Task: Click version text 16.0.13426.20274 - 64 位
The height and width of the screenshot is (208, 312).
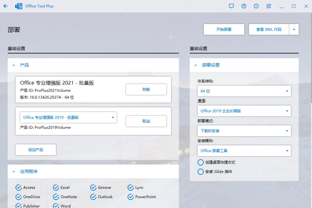Action: tap(52, 97)
